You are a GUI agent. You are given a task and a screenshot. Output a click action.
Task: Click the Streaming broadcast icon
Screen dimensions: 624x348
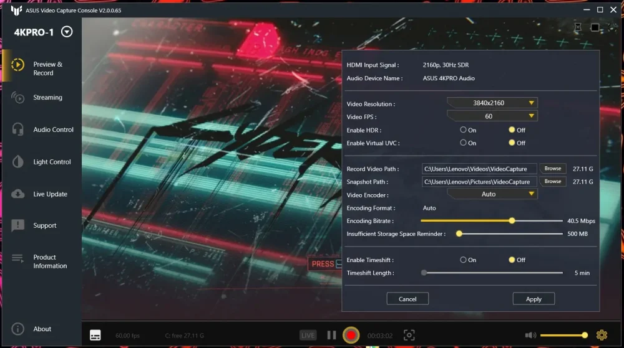(17, 97)
